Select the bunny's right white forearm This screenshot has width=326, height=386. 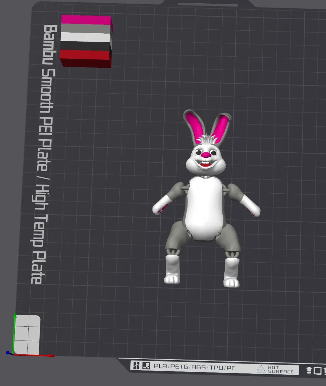point(250,206)
